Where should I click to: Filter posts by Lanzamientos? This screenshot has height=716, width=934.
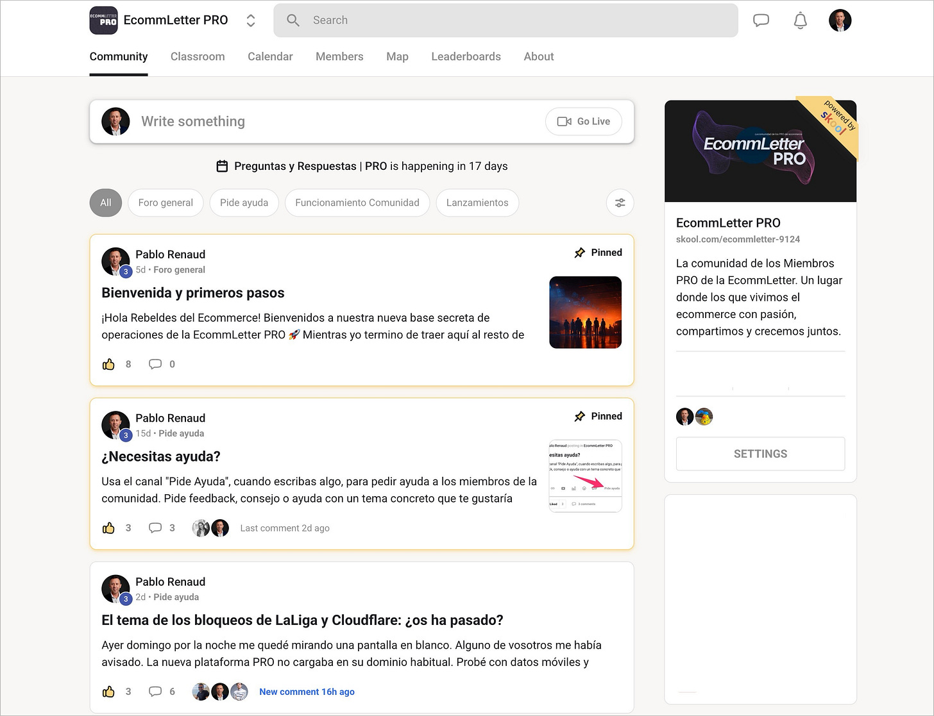(477, 203)
